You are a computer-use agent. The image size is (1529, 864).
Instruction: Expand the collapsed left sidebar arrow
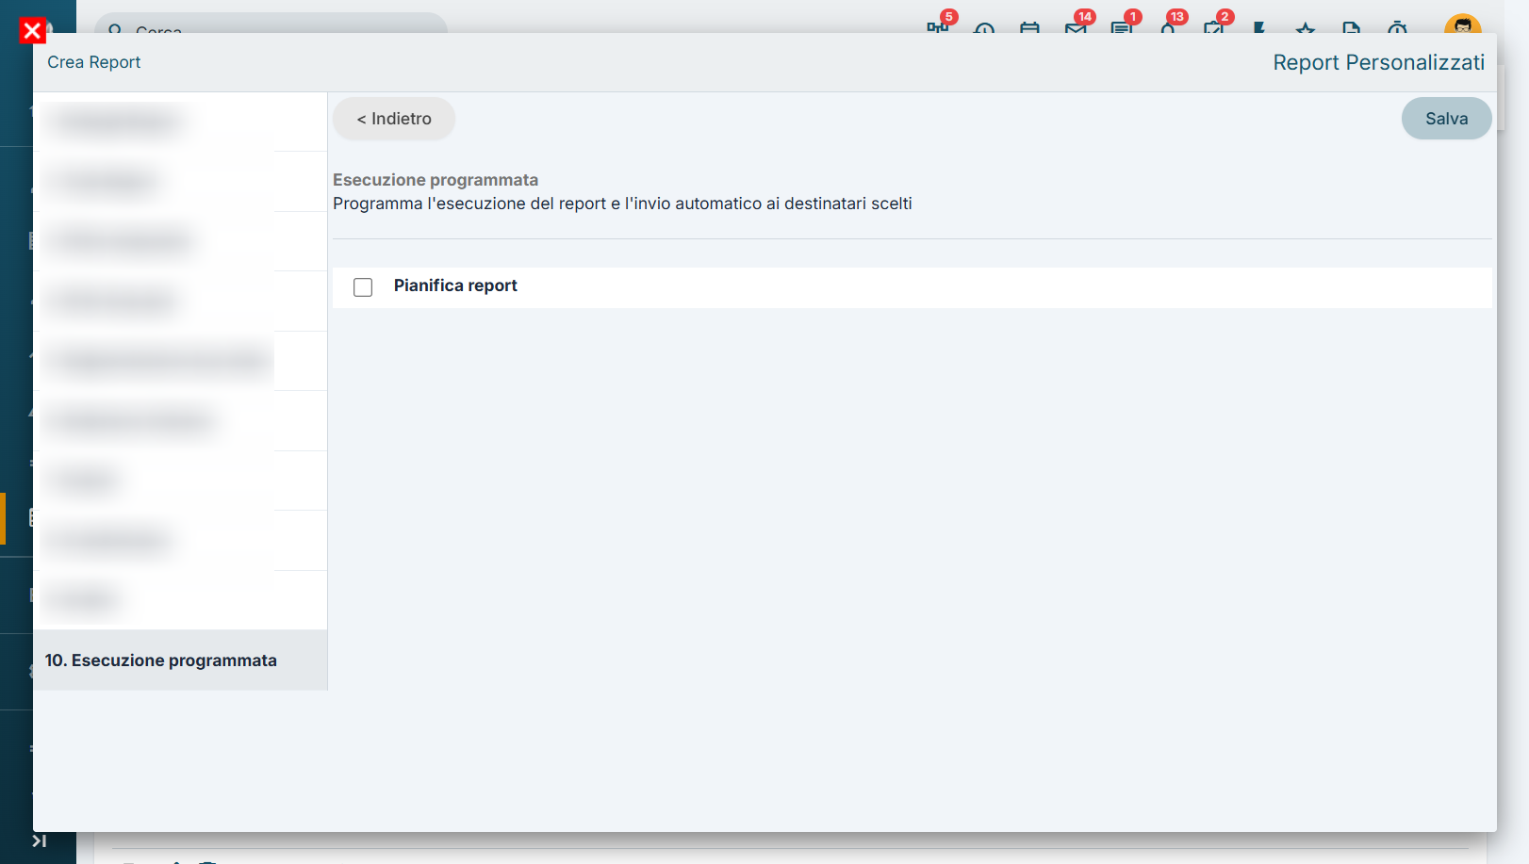coord(39,840)
